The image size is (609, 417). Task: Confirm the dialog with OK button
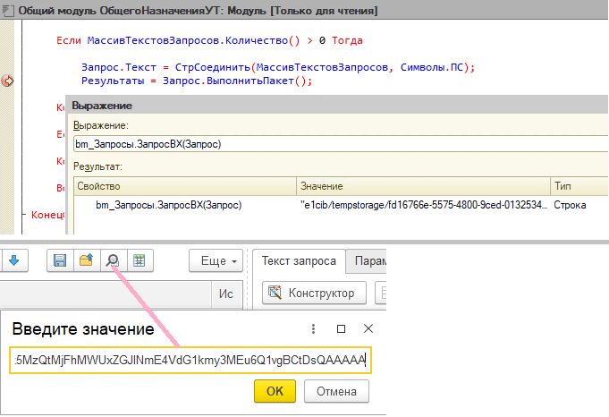pyautogui.click(x=275, y=391)
